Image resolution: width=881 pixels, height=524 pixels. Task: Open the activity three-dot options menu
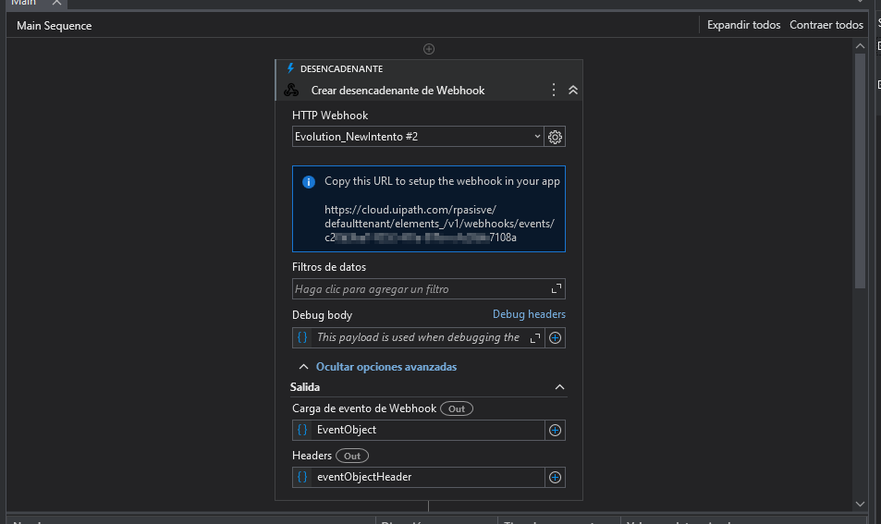pyautogui.click(x=554, y=90)
